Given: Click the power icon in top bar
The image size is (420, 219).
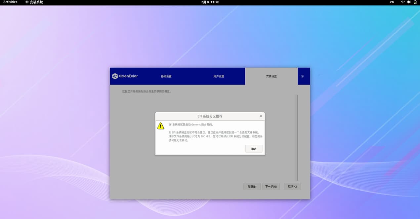Looking at the screenshot, I should tap(415, 2).
